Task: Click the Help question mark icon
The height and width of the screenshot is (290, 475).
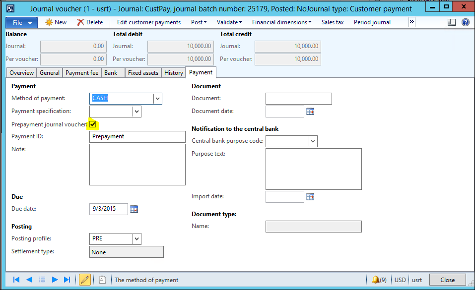Action: point(466,22)
